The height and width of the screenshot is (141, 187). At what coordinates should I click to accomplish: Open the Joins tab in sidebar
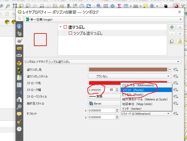pos(19,92)
